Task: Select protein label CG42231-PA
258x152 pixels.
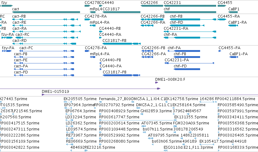Action: coord(177,60)
